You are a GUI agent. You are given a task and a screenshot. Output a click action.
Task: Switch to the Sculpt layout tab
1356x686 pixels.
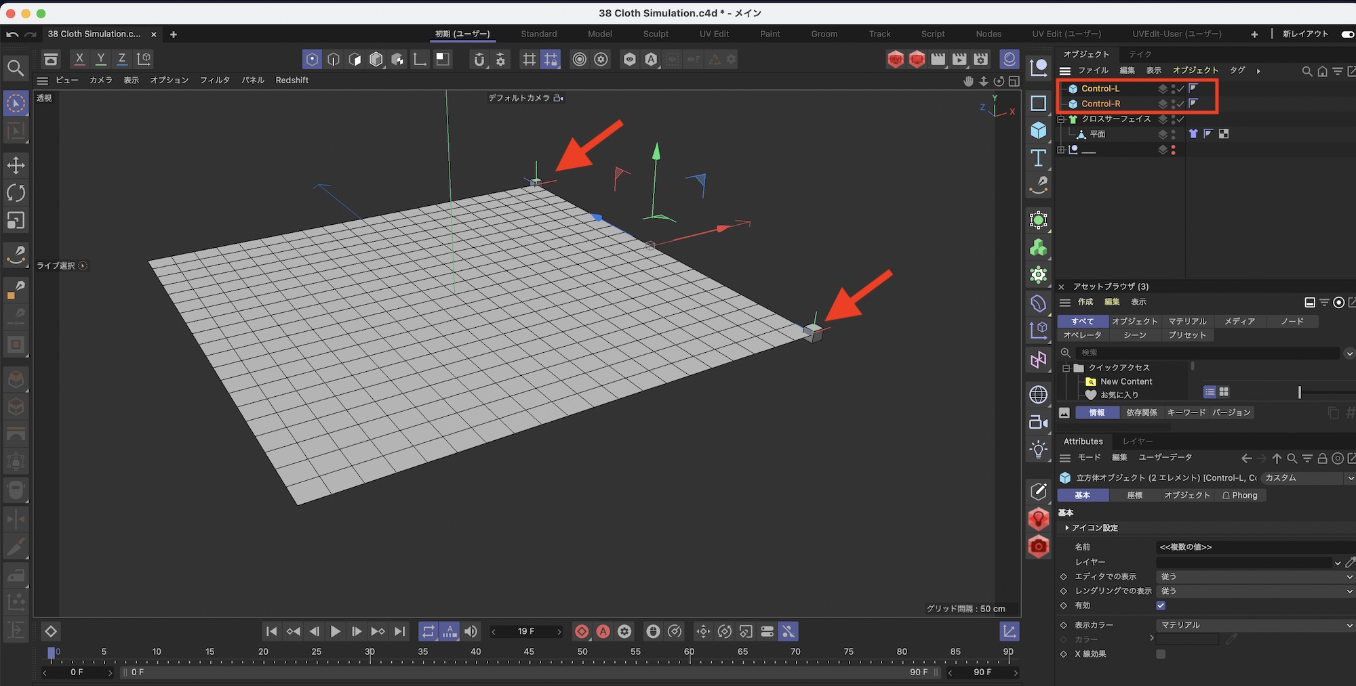click(x=655, y=34)
